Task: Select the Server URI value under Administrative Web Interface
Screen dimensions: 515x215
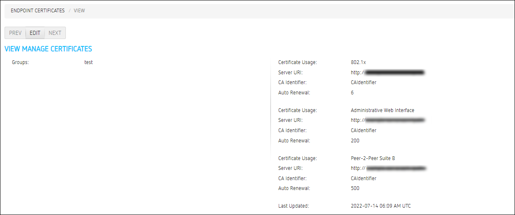Action: (x=388, y=121)
